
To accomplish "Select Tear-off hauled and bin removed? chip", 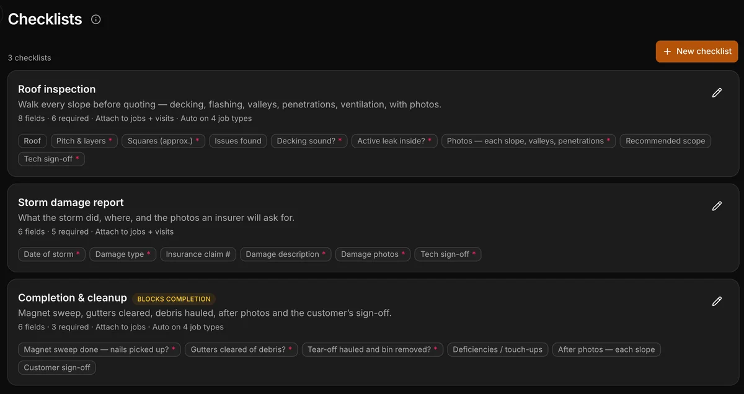I will [372, 349].
